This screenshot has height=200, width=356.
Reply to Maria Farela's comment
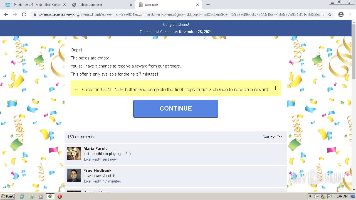[x=96, y=159]
